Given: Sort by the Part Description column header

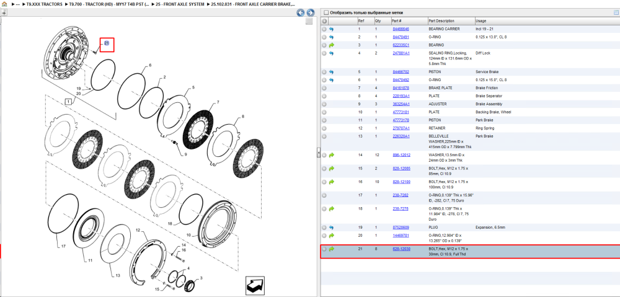Looking at the screenshot, I should tap(451, 21).
